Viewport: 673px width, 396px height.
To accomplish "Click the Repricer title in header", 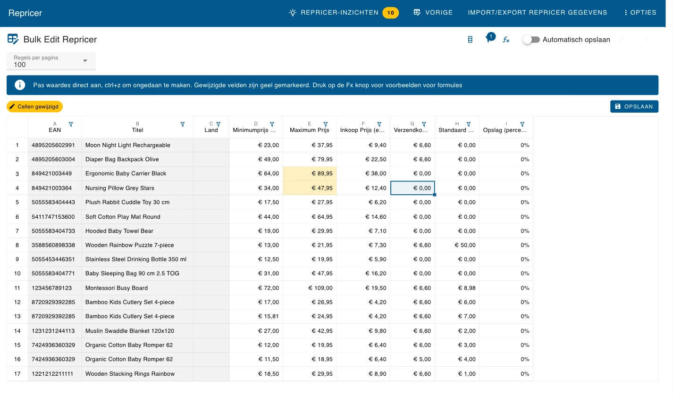I will (x=25, y=13).
